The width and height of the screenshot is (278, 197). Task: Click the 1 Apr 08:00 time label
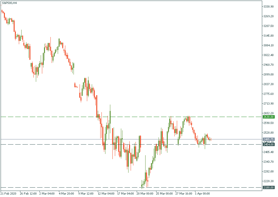(202, 193)
